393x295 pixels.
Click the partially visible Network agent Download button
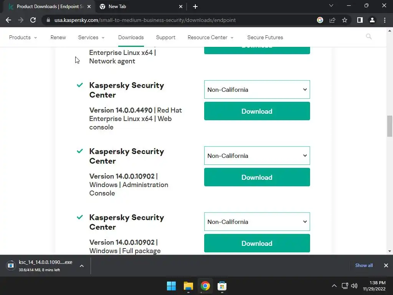[257, 50]
